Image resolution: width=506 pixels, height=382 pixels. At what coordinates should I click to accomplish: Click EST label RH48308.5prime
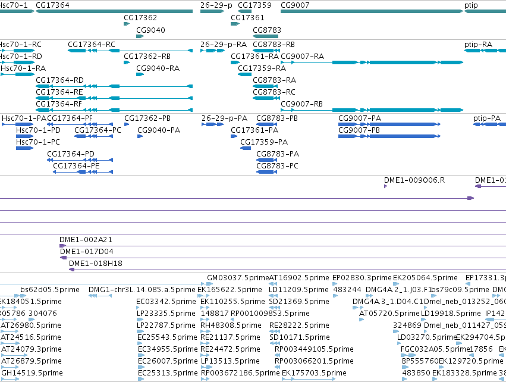pos(231,325)
